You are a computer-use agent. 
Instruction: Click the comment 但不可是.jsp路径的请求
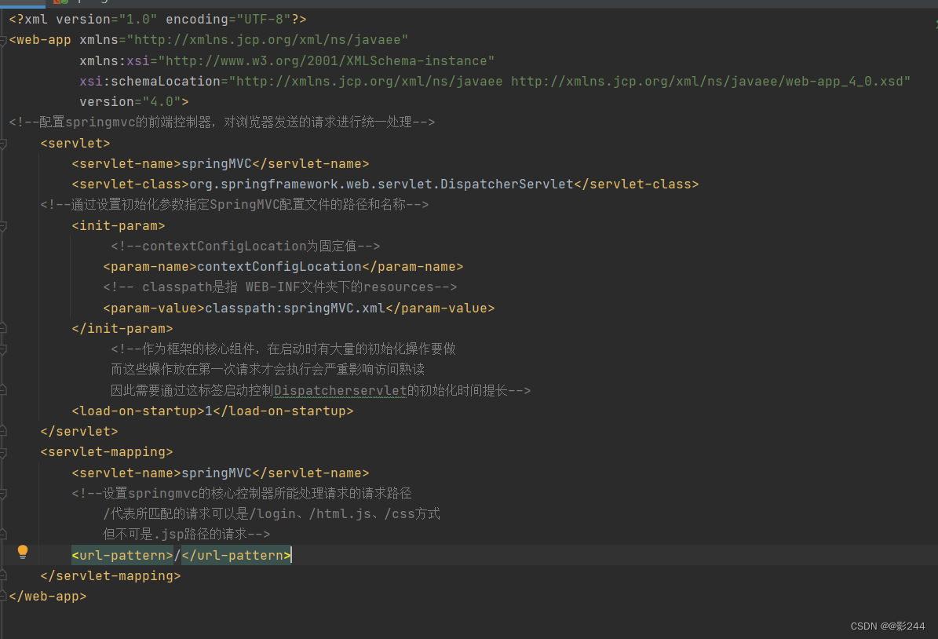[186, 535]
